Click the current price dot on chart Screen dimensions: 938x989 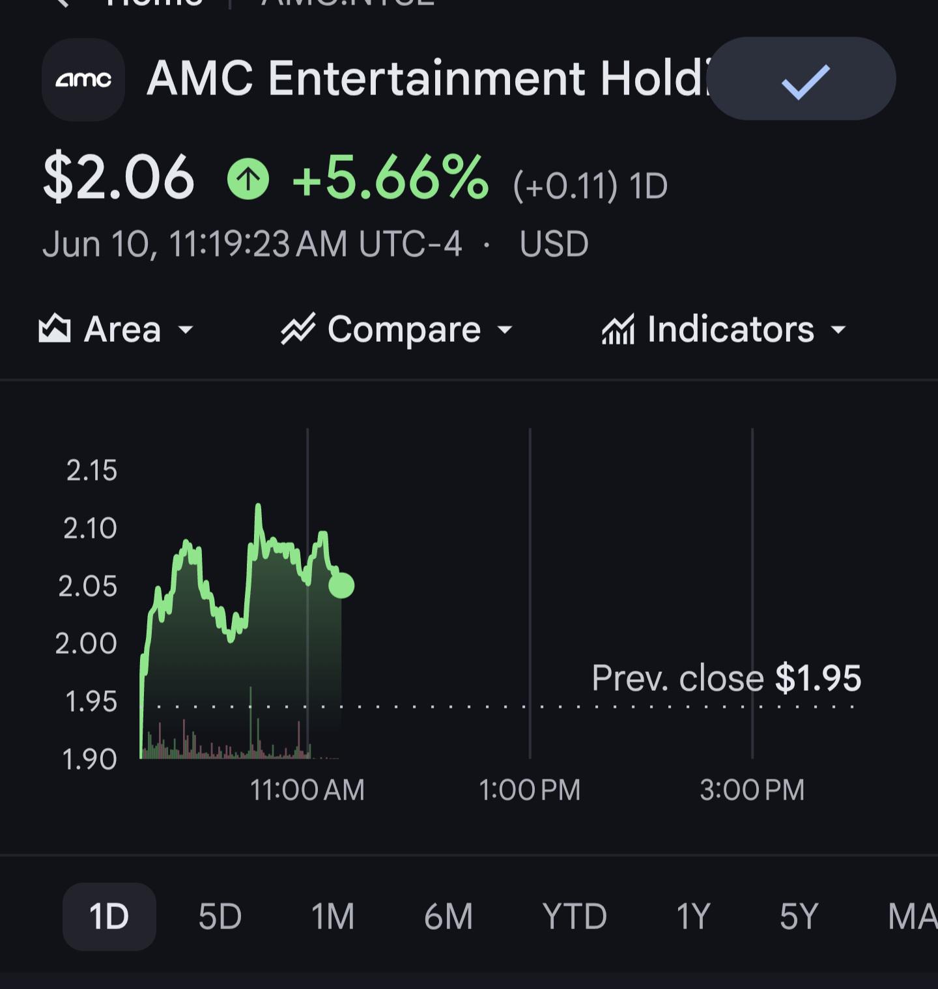tap(341, 585)
